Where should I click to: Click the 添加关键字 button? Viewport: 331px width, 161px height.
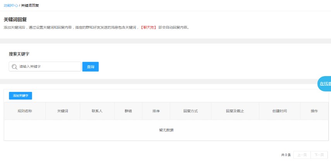click(21, 95)
